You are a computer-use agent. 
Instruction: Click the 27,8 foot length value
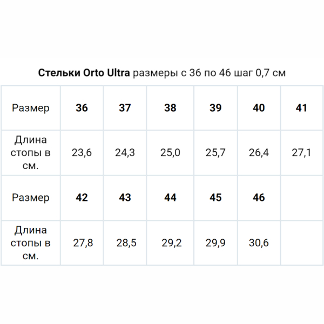(83, 242)
